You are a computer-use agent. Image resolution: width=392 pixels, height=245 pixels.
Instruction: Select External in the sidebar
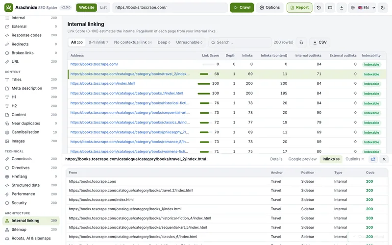(31, 26)
